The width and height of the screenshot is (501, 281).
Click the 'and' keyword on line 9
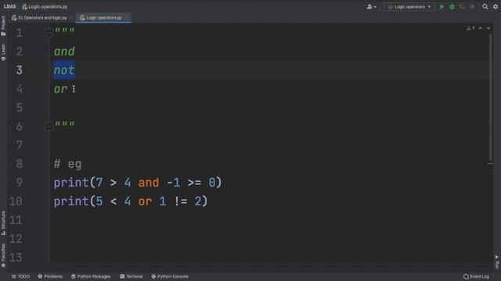[x=149, y=183]
